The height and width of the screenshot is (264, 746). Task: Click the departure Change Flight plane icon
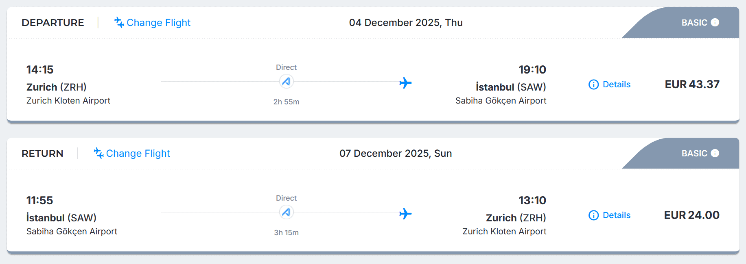pyautogui.click(x=119, y=22)
